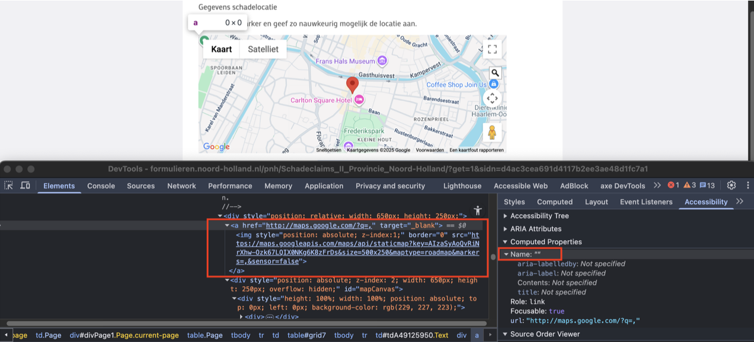Switch to the Event Listeners tab

coord(646,202)
